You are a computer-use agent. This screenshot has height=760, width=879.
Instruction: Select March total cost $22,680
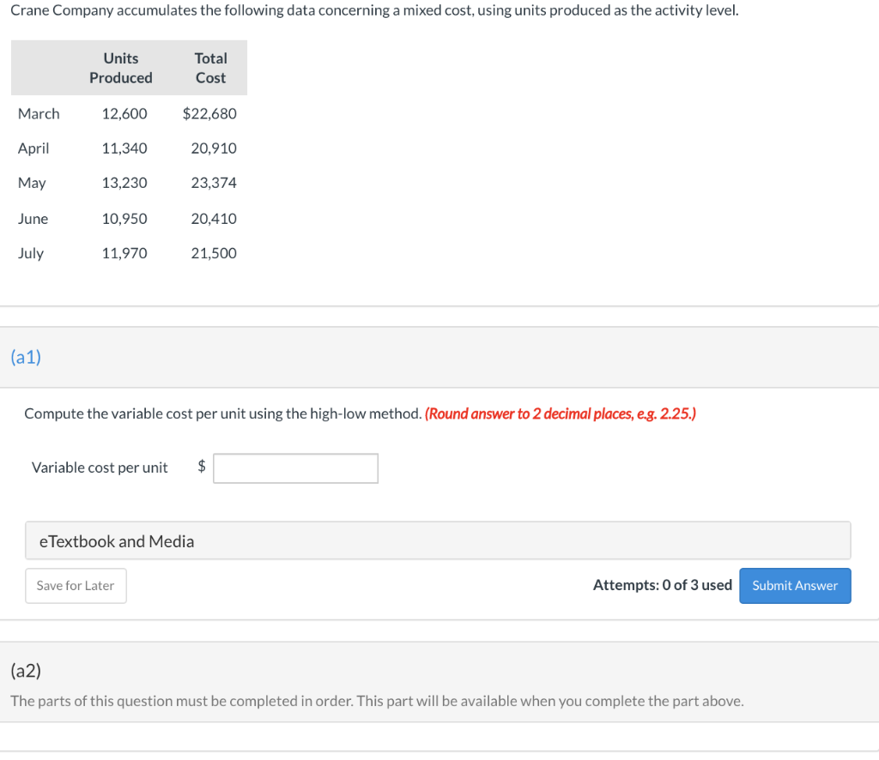point(209,114)
